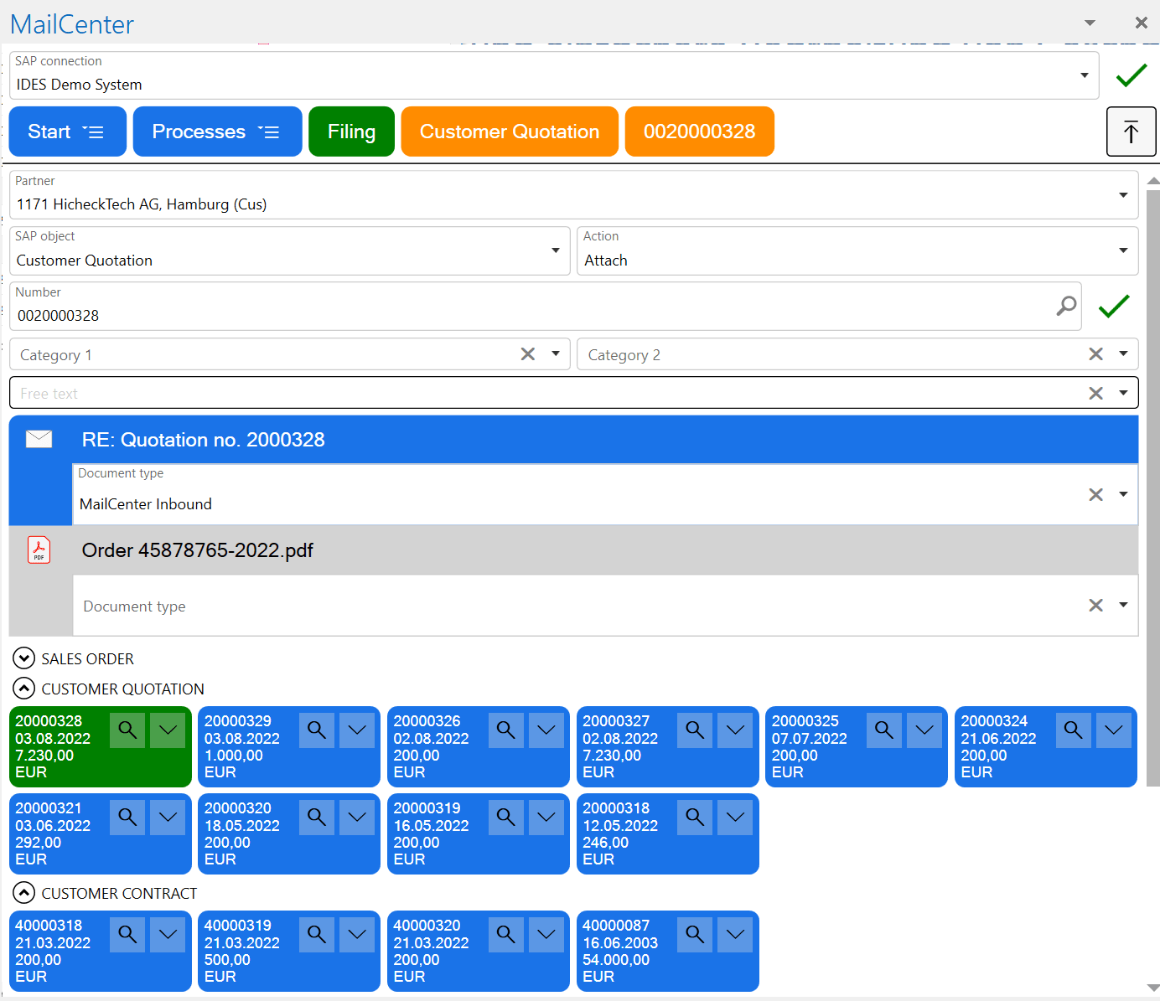Clear the Free text field with the X
Screen dimensions: 1160x1001
(x=1095, y=392)
